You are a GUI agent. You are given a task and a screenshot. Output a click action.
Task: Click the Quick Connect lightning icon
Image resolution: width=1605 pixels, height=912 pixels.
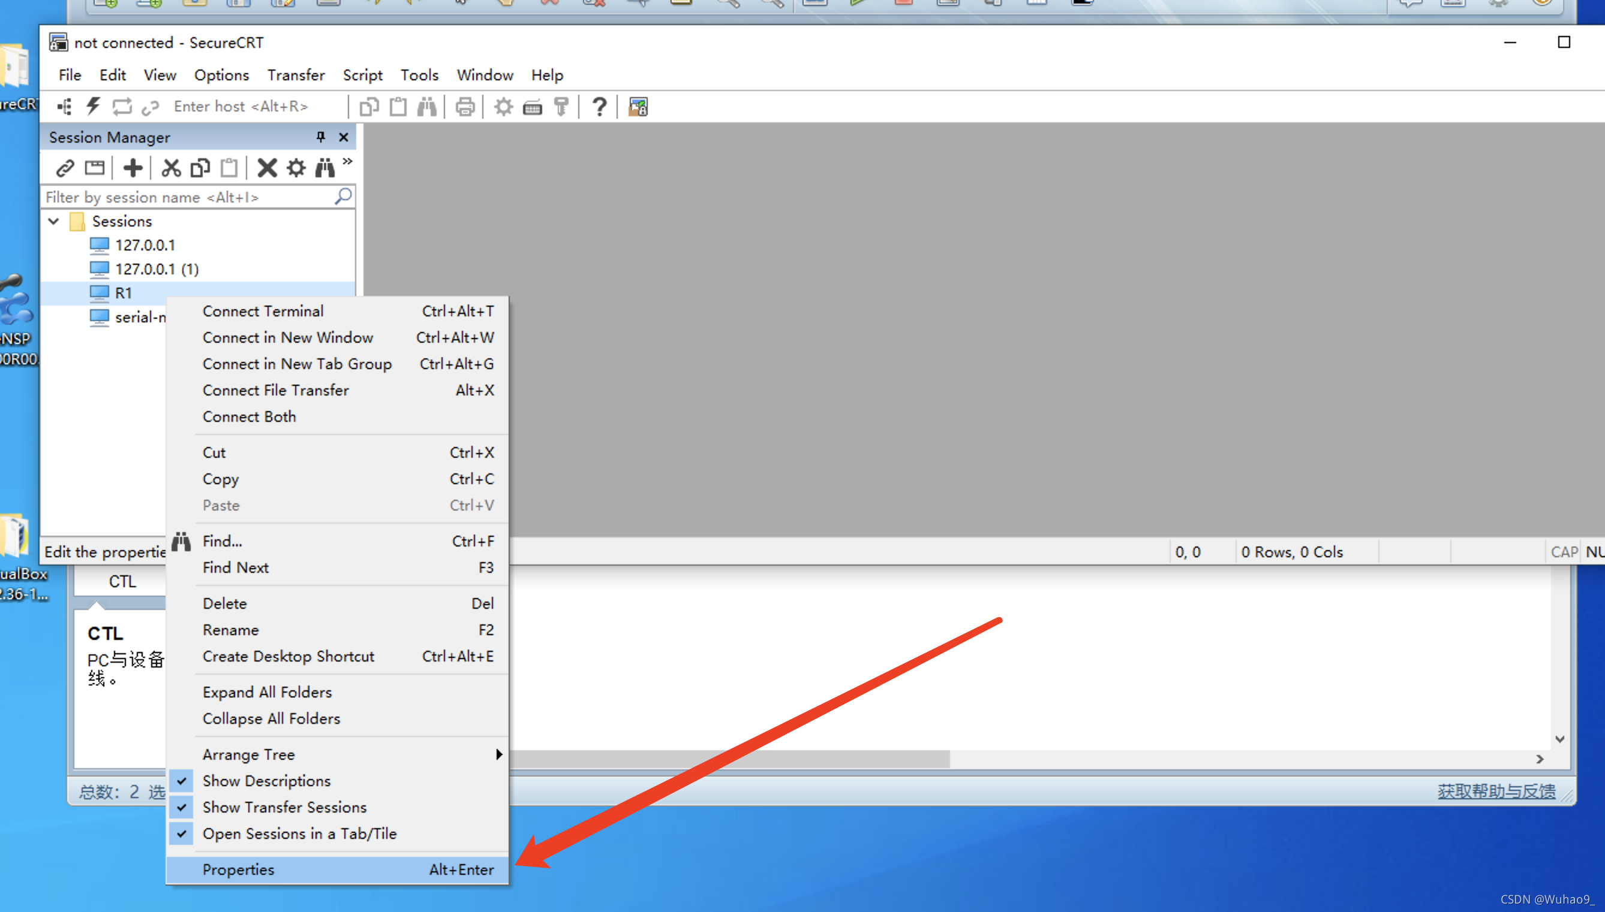tap(94, 107)
